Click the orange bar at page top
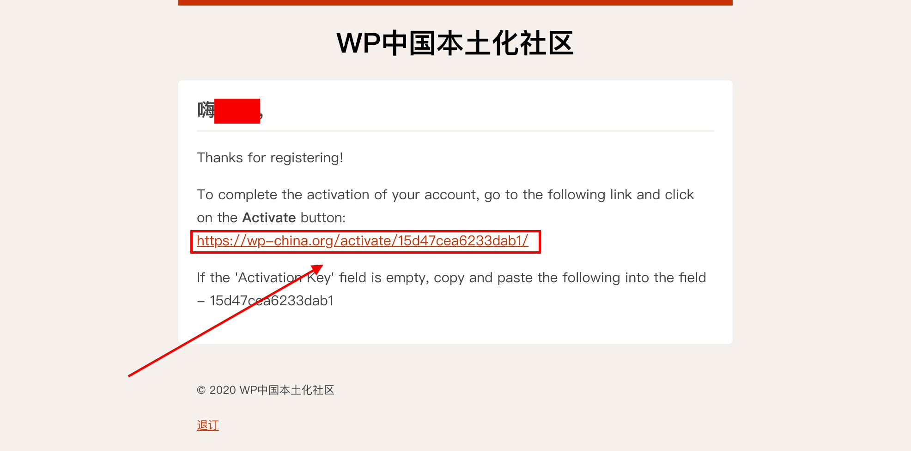Image resolution: width=911 pixels, height=451 pixels. pos(455,2)
